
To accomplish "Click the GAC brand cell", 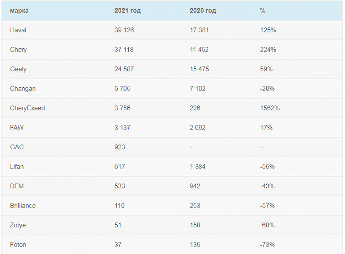I will (x=17, y=147).
